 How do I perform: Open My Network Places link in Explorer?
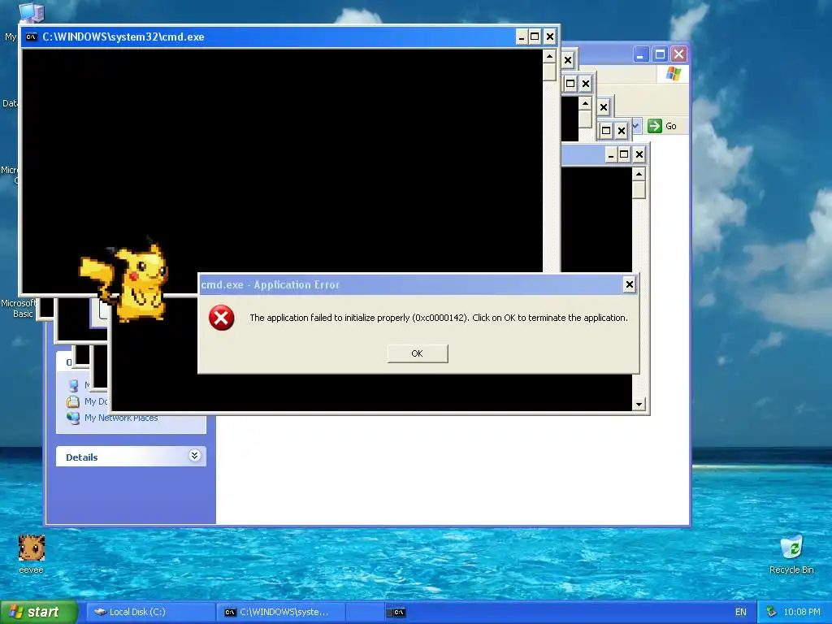click(x=121, y=418)
